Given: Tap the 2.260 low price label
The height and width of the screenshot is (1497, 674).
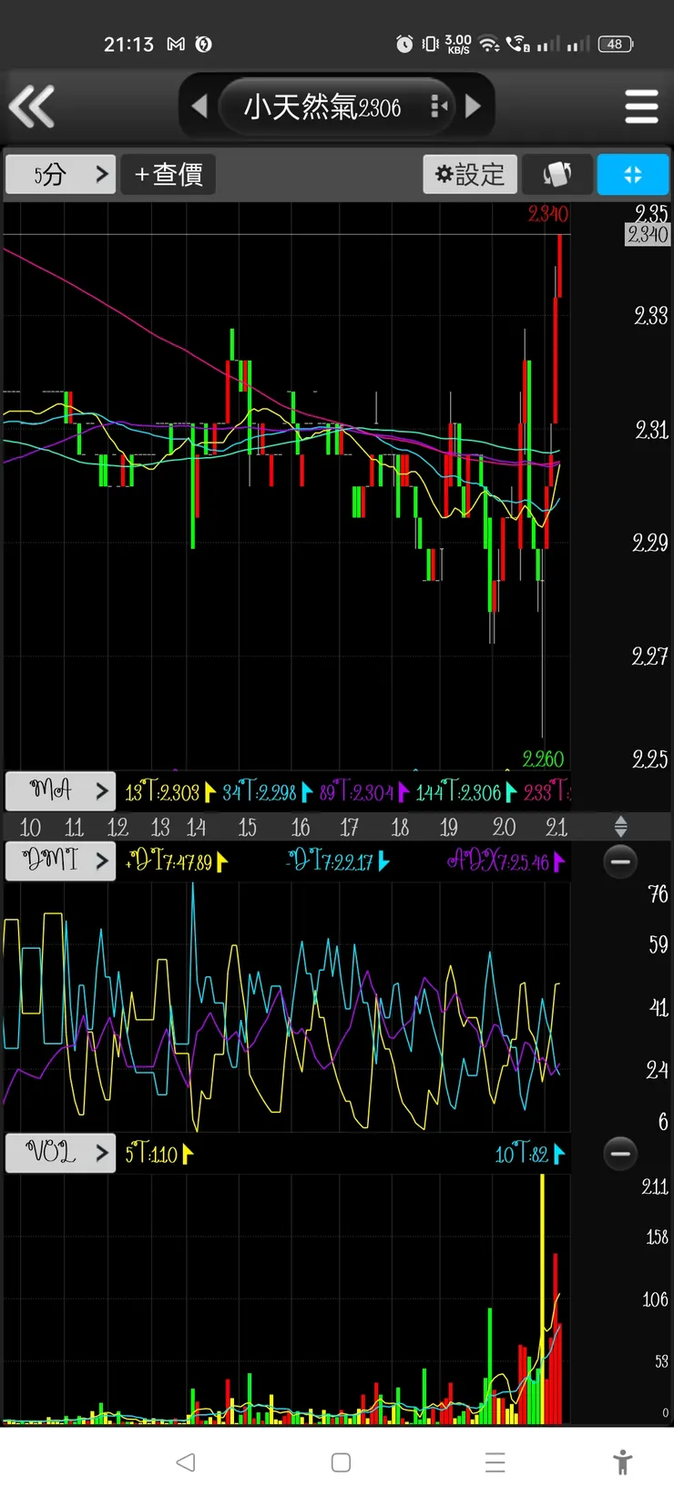Looking at the screenshot, I should click(543, 759).
